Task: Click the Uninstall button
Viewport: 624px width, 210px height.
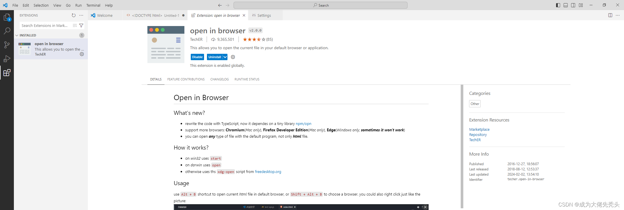Action: click(x=215, y=57)
